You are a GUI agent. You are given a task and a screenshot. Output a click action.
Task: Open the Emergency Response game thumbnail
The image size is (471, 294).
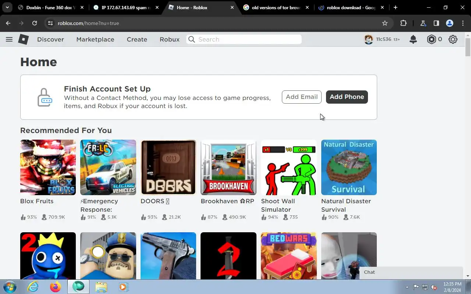point(108,167)
